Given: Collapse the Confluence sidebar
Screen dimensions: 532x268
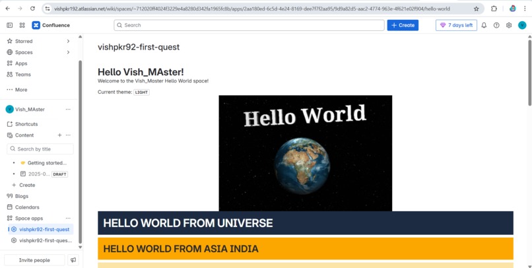Looking at the screenshot, I should [x=9, y=25].
